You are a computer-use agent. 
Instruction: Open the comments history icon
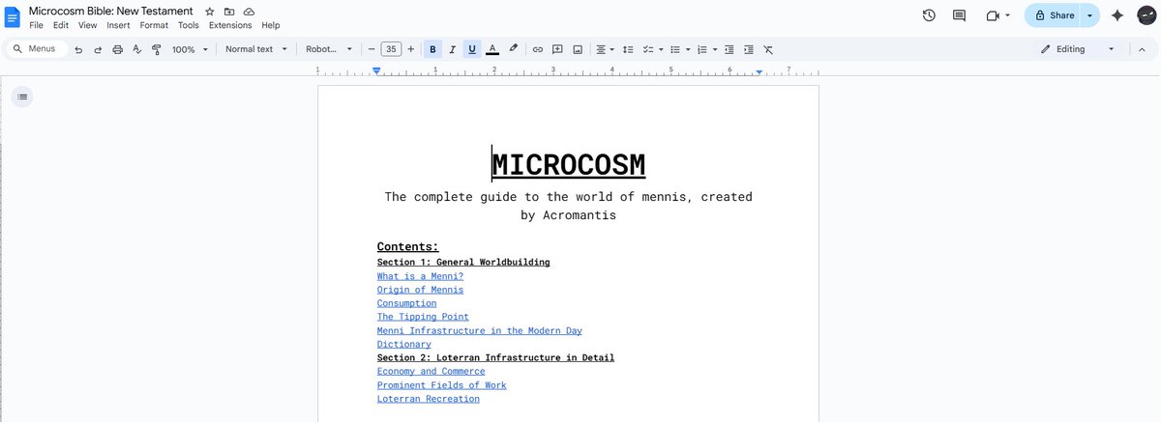tap(960, 15)
